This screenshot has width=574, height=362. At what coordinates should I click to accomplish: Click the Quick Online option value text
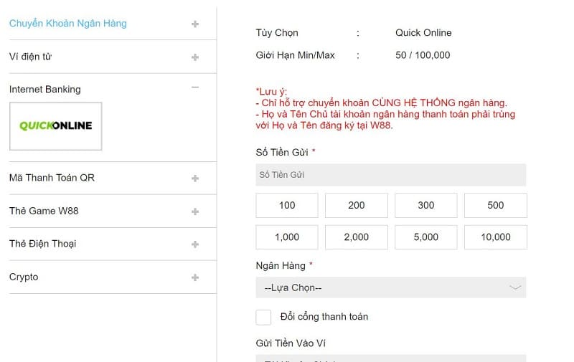pyautogui.click(x=423, y=32)
